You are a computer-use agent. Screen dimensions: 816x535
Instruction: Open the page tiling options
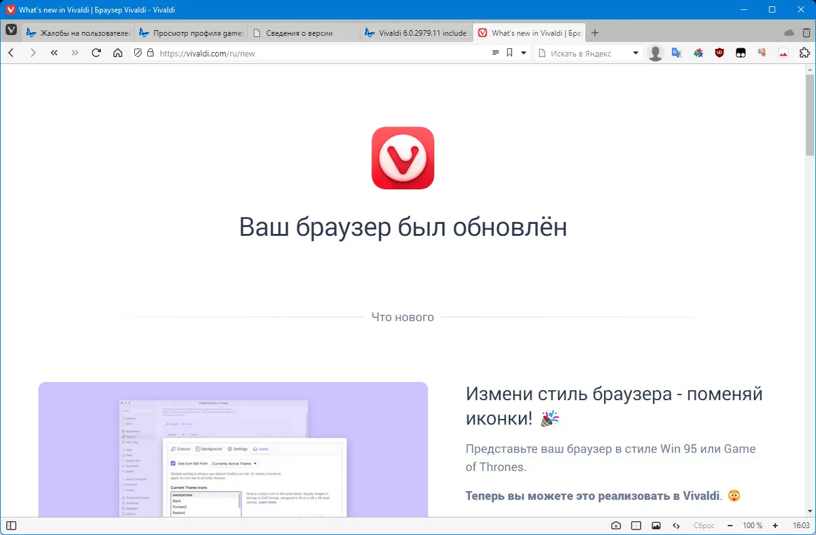pyautogui.click(x=636, y=525)
